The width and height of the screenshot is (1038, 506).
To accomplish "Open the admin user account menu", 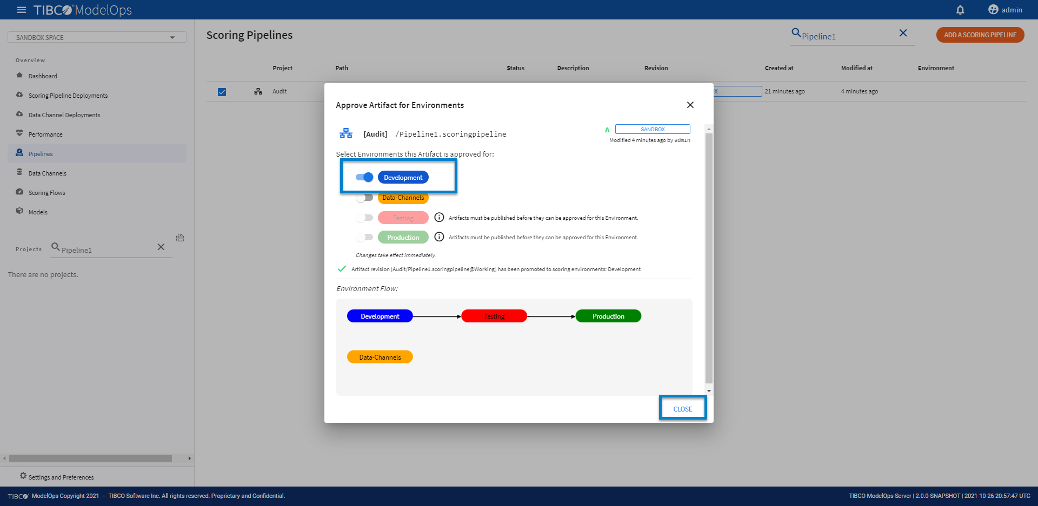I will (1005, 10).
